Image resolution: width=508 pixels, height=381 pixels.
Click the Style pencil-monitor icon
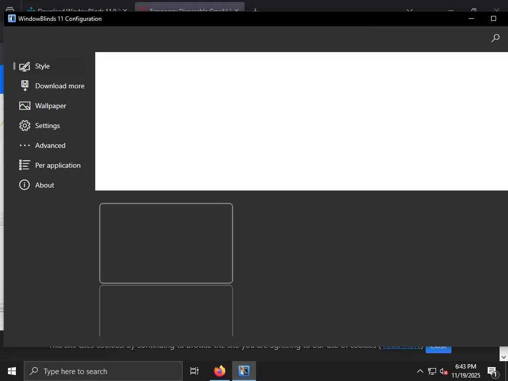[25, 66]
